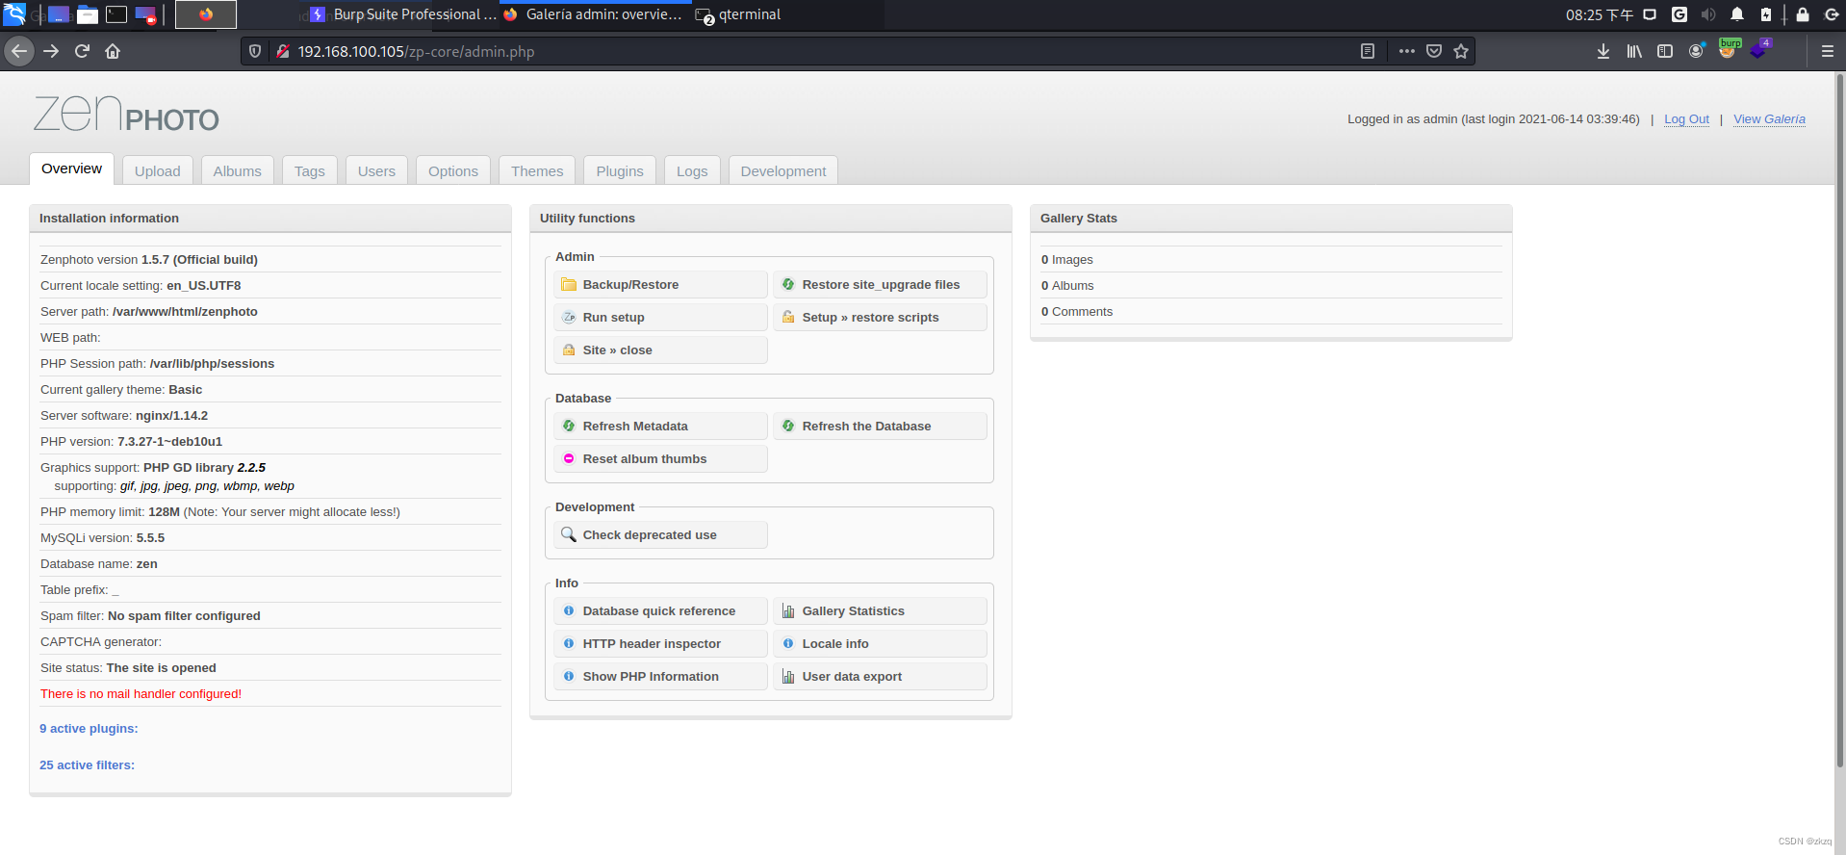Open the notifications bell tray icon
This screenshot has height=855, width=1846.
click(x=1737, y=14)
